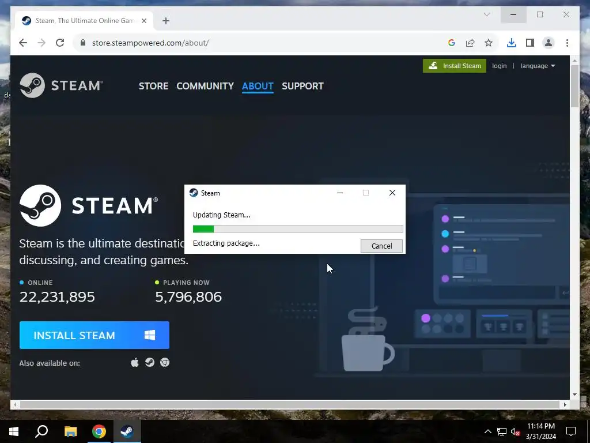The height and width of the screenshot is (443, 590).
Task: Cancel the Steam update dialog
Action: (x=381, y=246)
